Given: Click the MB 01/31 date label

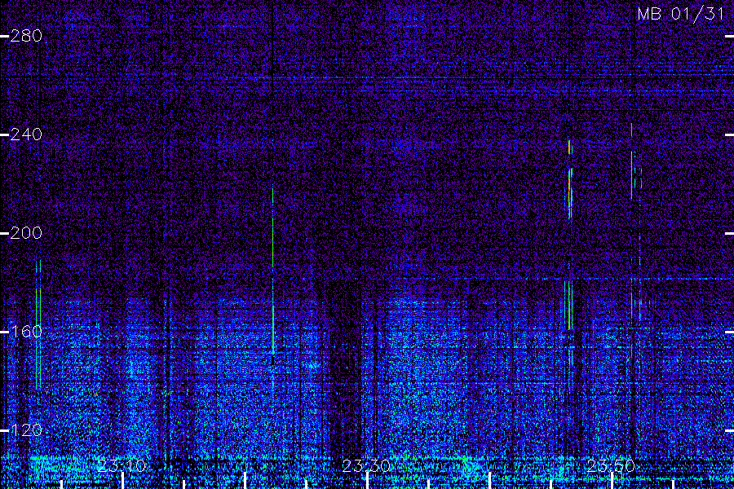Looking at the screenshot, I should 681,14.
